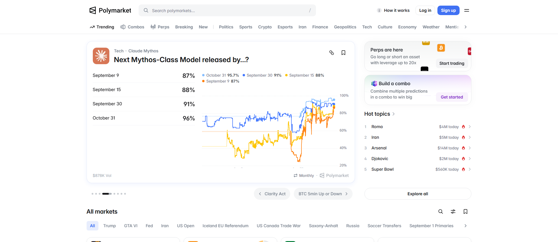Image resolution: width=558 pixels, height=242 pixels.
Task: Select the October 31 outcome row
Action: [144, 118]
